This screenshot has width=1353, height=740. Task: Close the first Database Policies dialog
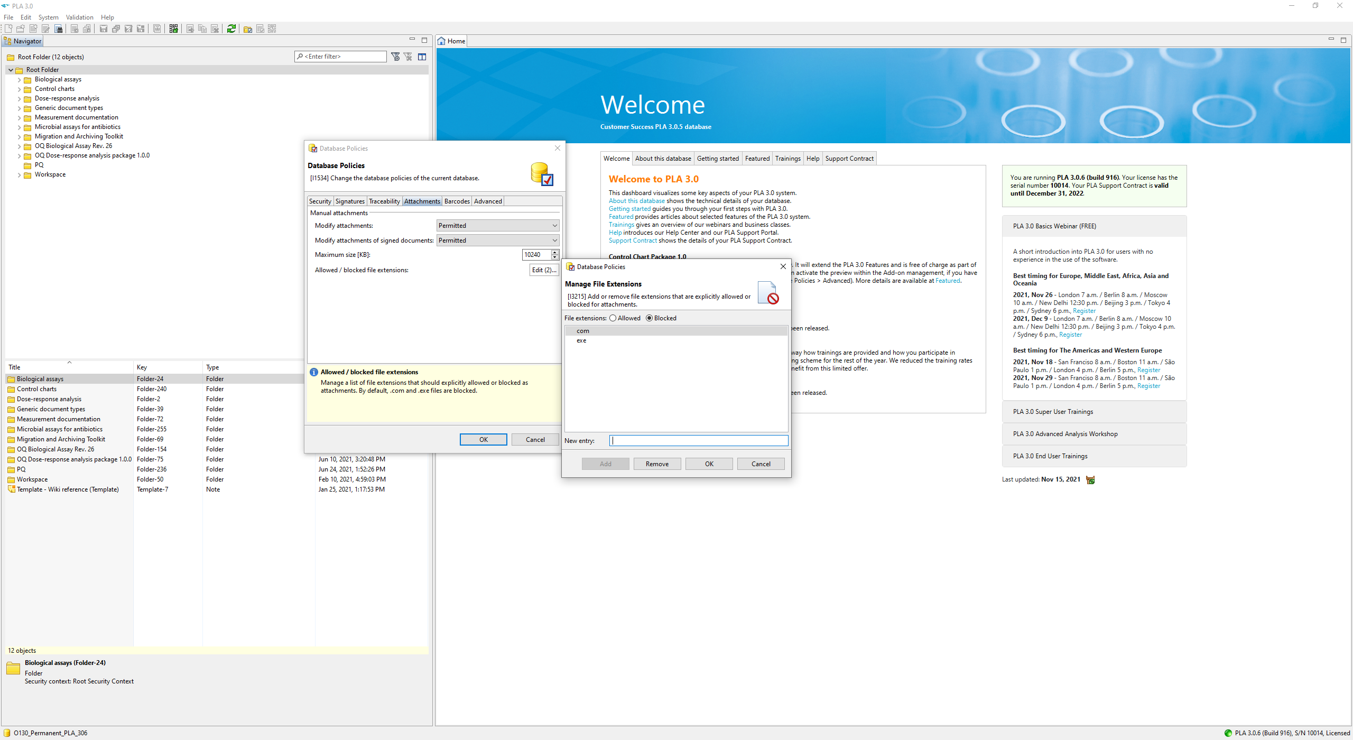[x=558, y=148]
